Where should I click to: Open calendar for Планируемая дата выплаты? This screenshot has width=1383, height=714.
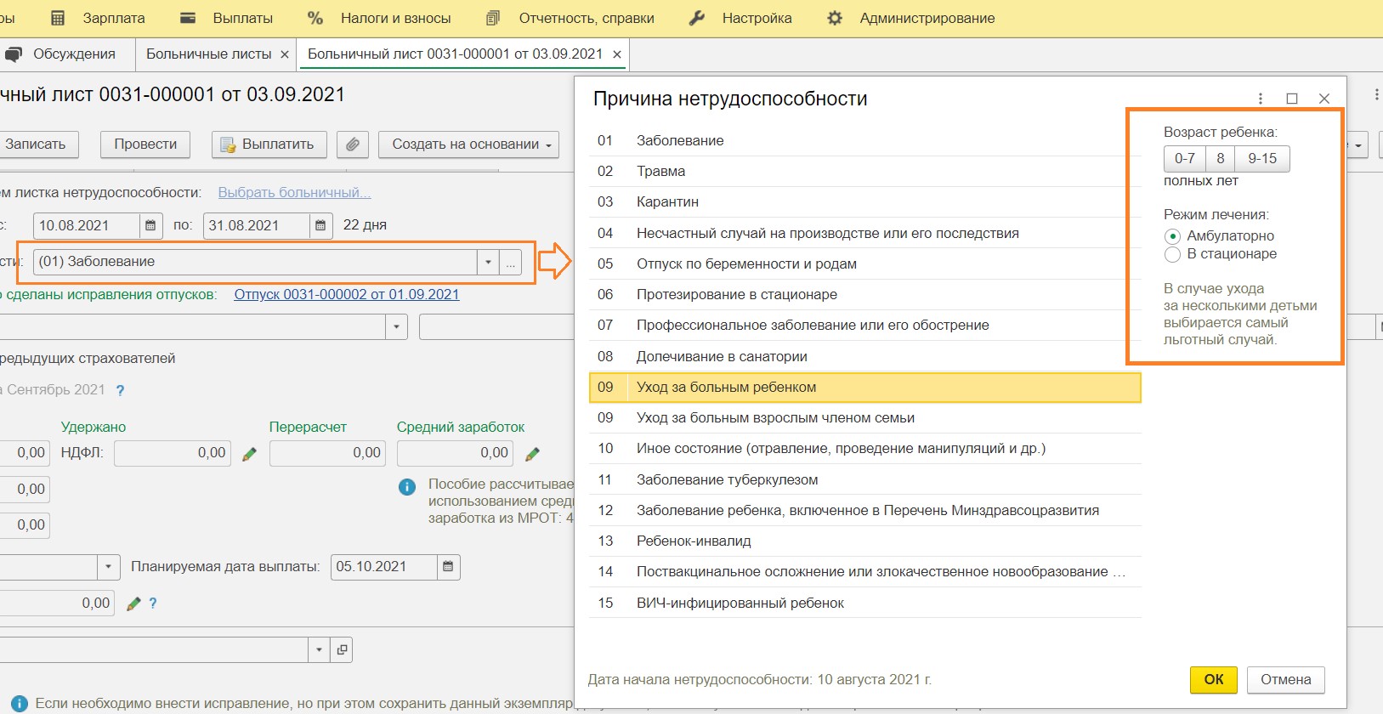pyautogui.click(x=448, y=567)
